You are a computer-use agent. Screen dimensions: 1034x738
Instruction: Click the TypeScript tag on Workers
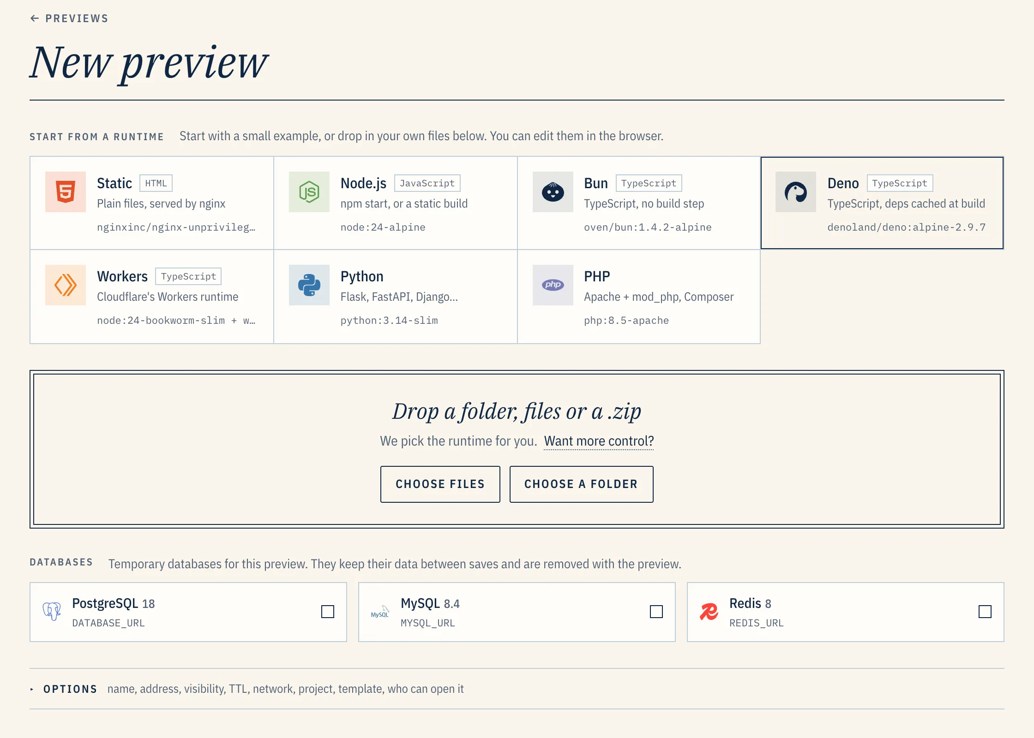pos(188,276)
